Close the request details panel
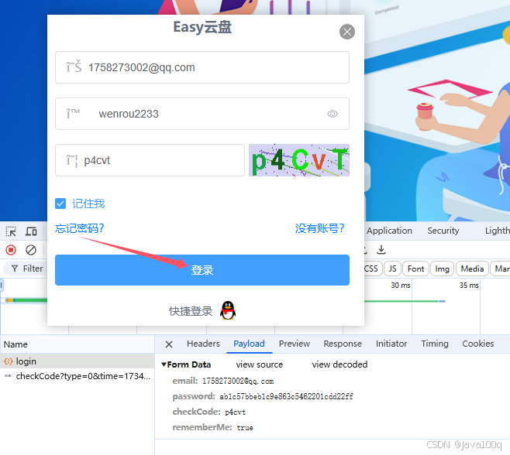The height and width of the screenshot is (455, 510). click(169, 344)
